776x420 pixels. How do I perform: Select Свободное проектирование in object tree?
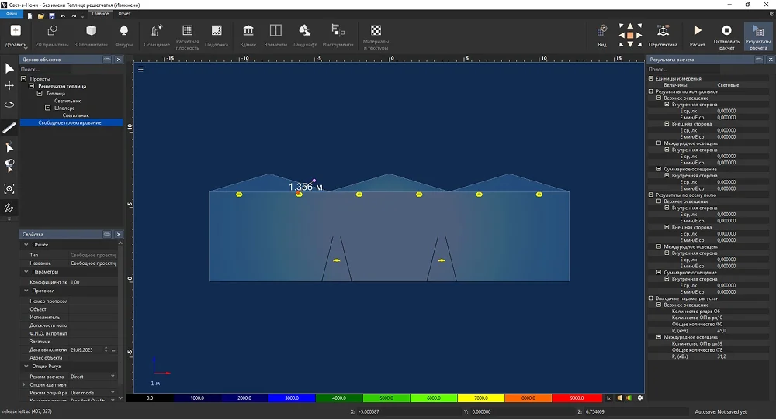click(x=70, y=122)
